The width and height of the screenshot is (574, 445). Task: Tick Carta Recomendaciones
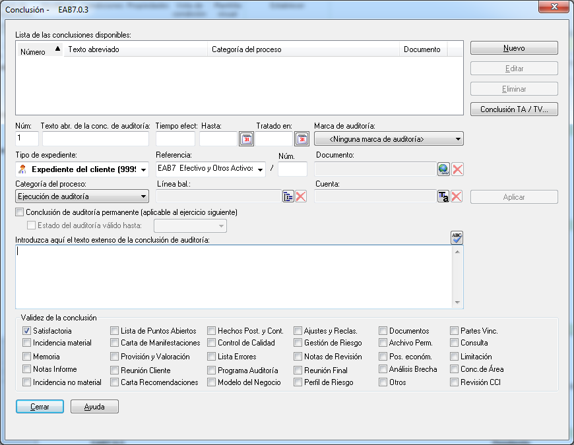114,382
